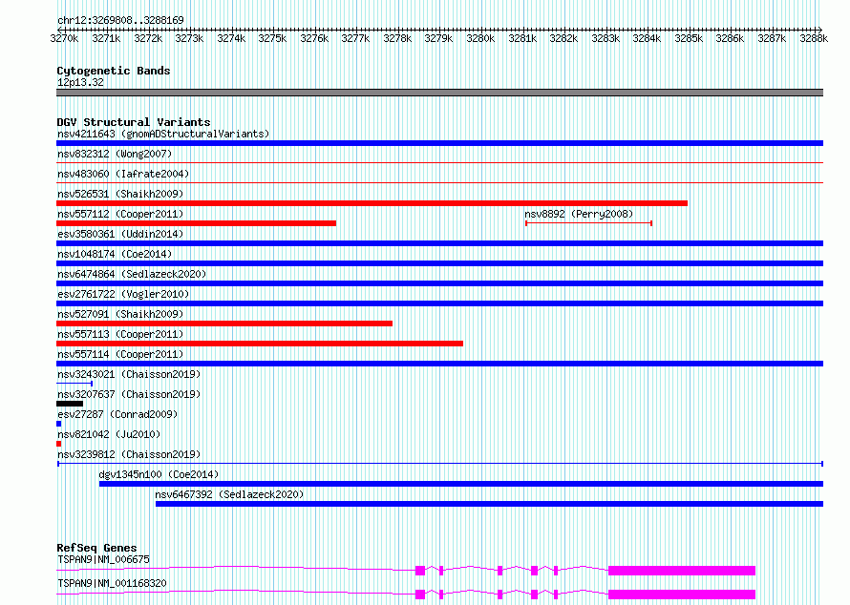The image size is (850, 605).
Task: Select the nsv8892 red bracketed span
Action: [x=588, y=223]
